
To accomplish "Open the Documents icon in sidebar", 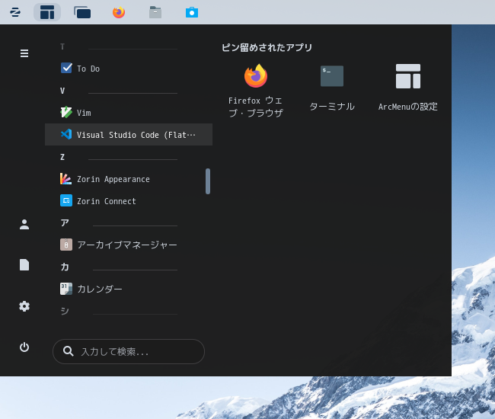I will click(x=24, y=264).
